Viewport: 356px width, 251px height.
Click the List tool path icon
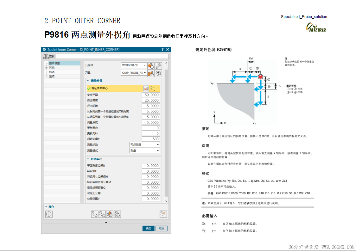(117, 214)
